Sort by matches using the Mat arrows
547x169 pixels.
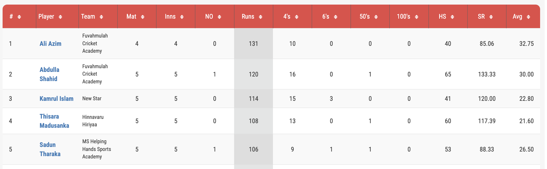(143, 17)
